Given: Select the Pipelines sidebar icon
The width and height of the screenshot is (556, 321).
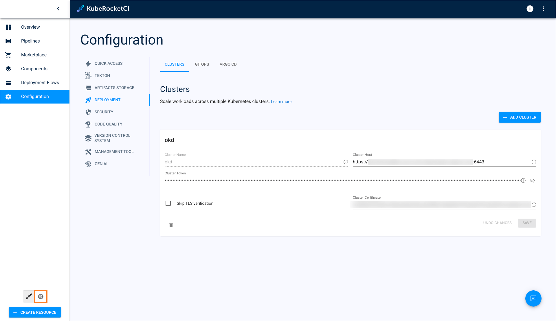Looking at the screenshot, I should 8,41.
